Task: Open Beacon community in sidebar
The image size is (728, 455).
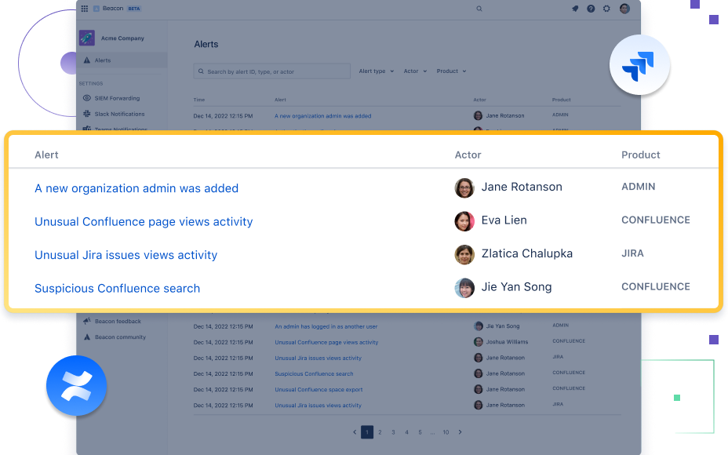Action: coord(120,337)
